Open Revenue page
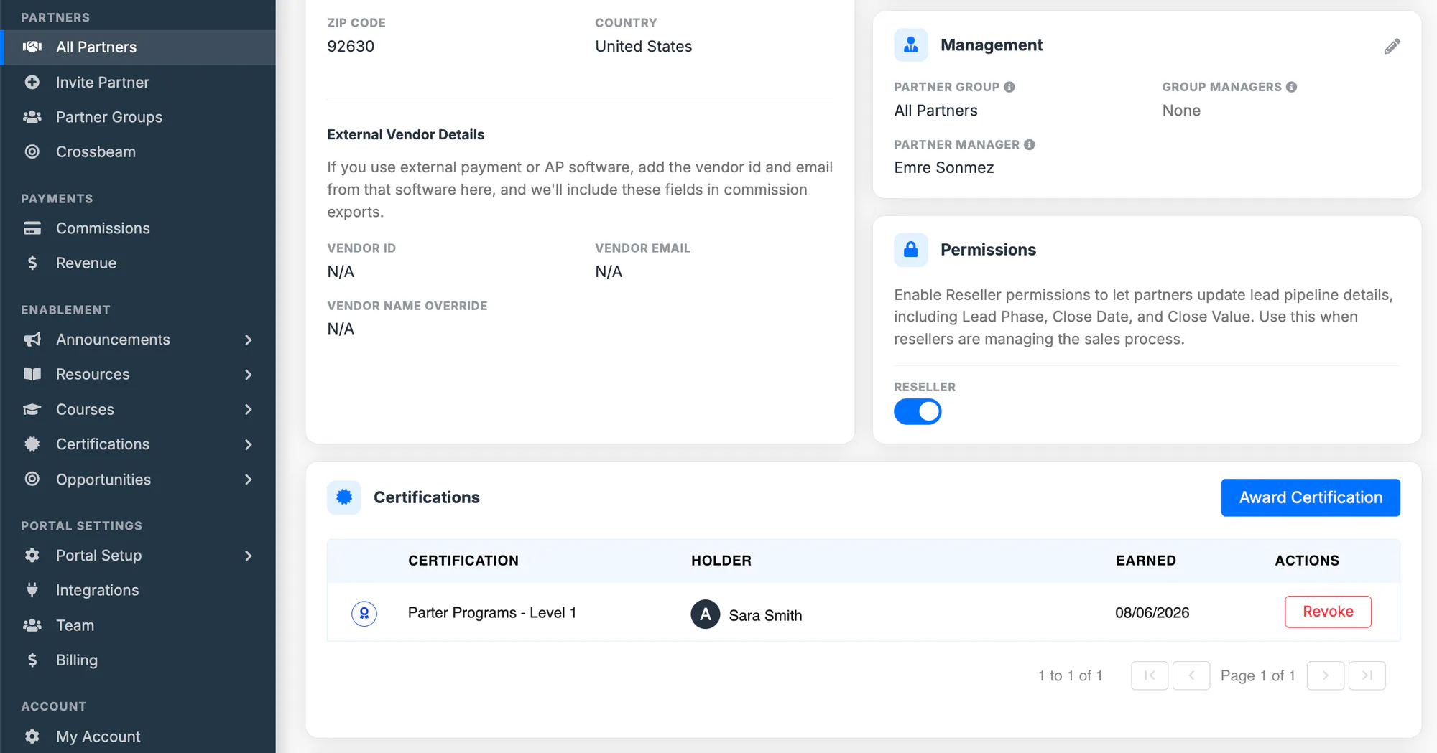 coord(138,263)
